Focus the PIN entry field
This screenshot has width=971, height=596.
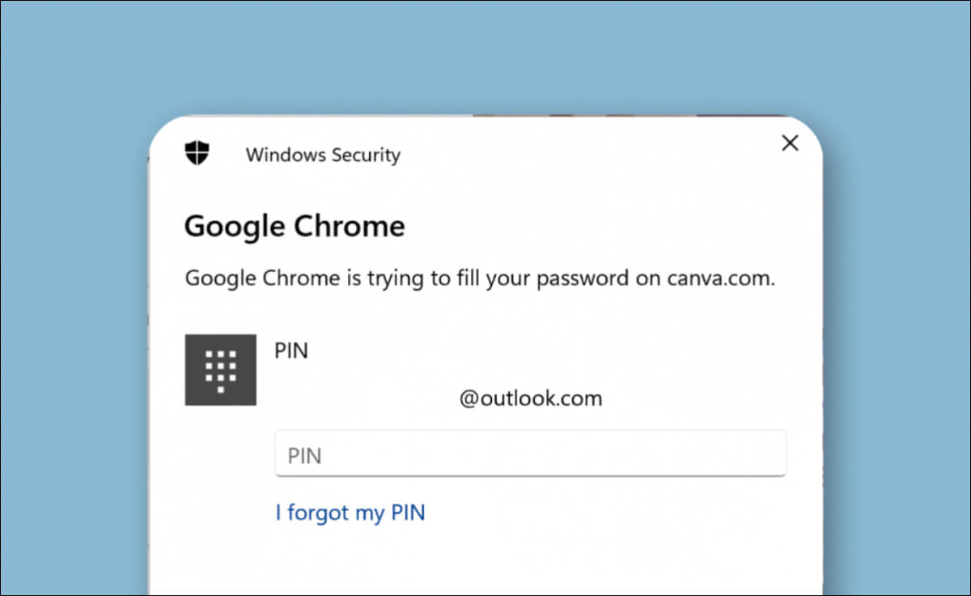tap(530, 454)
